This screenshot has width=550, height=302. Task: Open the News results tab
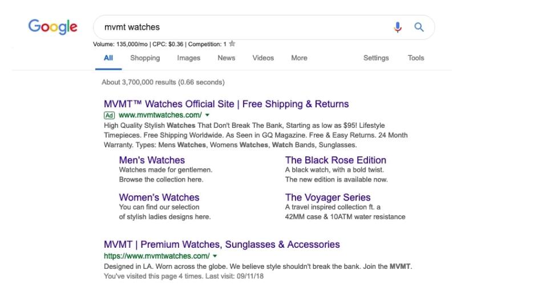[226, 58]
